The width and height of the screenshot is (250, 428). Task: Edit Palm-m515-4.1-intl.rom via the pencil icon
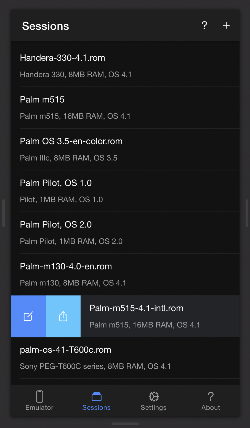click(28, 316)
